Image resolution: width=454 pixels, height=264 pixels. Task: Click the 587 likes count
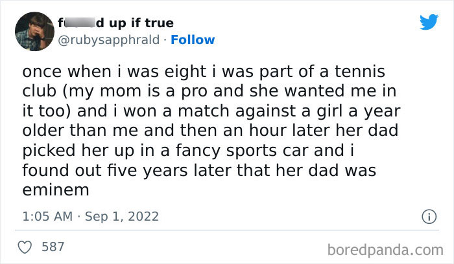pos(52,247)
